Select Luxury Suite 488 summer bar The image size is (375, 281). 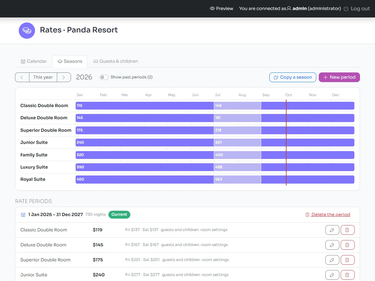[x=237, y=167]
